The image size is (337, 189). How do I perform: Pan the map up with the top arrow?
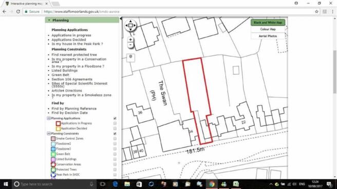130,21
